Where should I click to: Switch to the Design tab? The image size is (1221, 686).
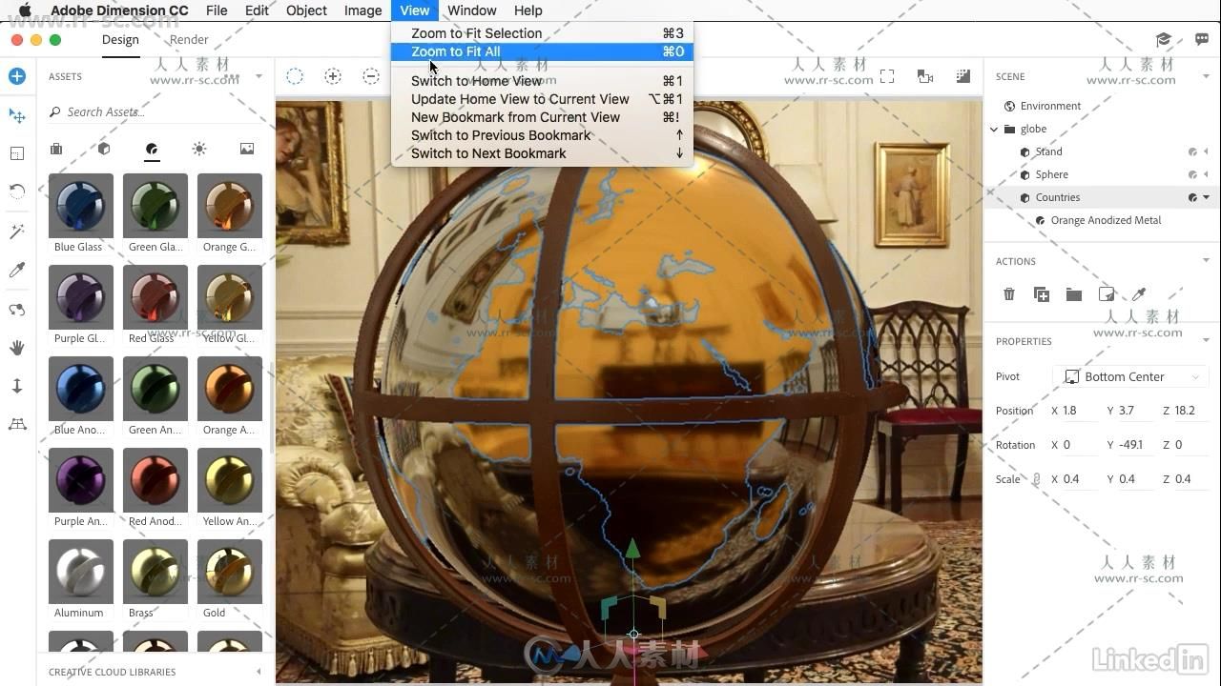click(120, 39)
